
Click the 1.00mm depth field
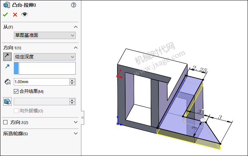42,82
